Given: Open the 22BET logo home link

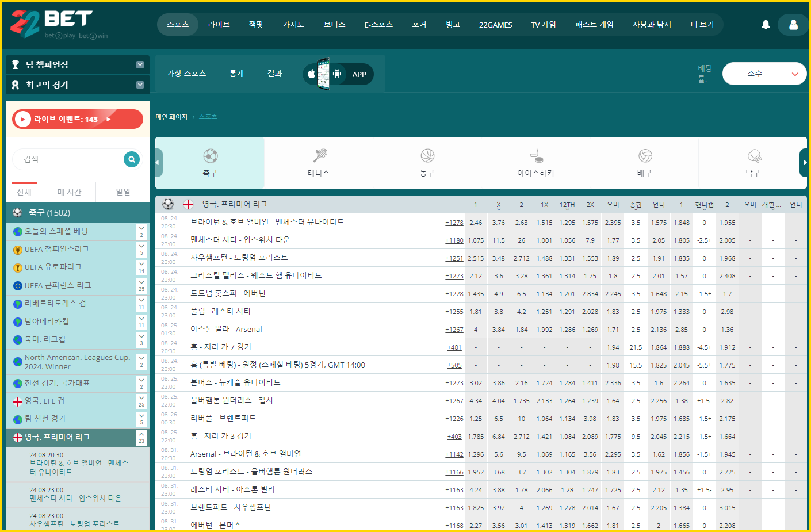Looking at the screenshot, I should click(59, 24).
